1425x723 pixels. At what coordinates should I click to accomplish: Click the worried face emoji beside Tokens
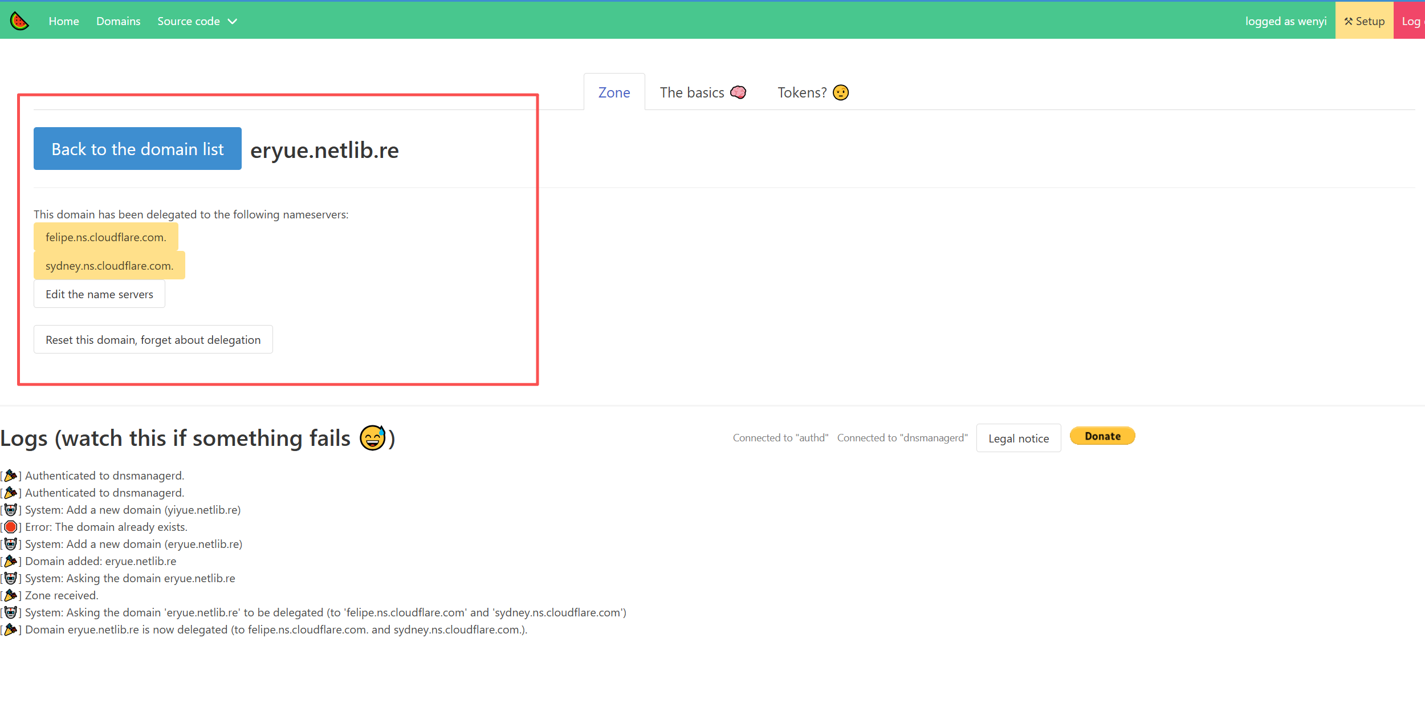pyautogui.click(x=841, y=92)
